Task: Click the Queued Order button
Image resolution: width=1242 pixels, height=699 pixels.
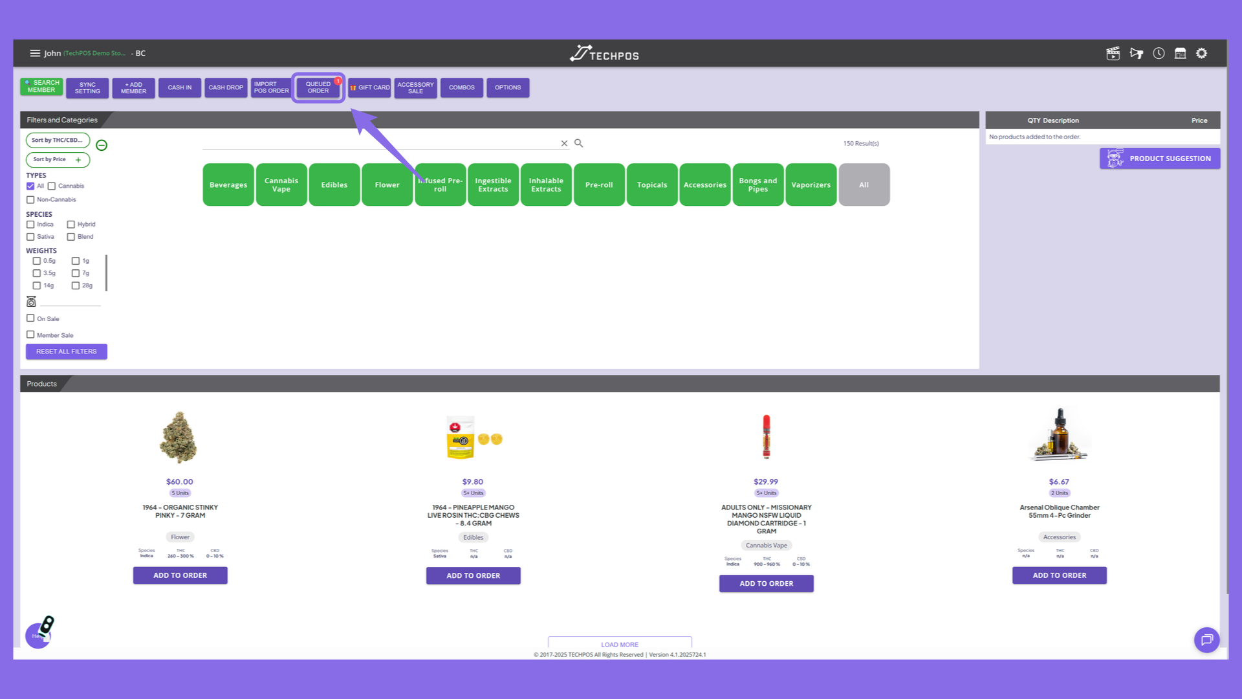Action: [x=318, y=87]
